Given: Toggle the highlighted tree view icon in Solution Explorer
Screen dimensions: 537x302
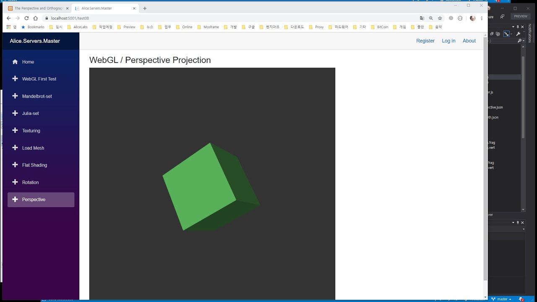Looking at the screenshot, I should point(506,34).
